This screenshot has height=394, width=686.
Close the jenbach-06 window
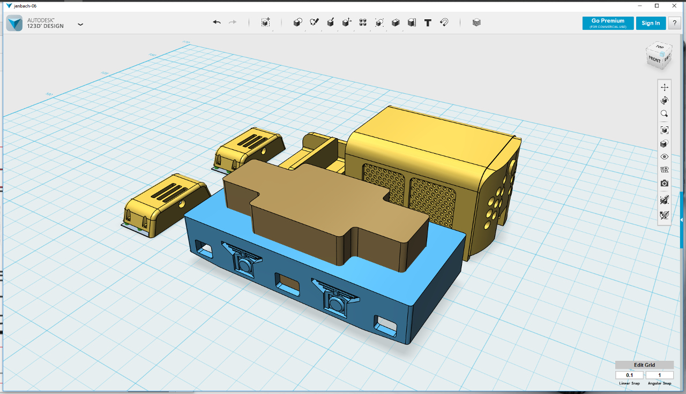point(674,5)
